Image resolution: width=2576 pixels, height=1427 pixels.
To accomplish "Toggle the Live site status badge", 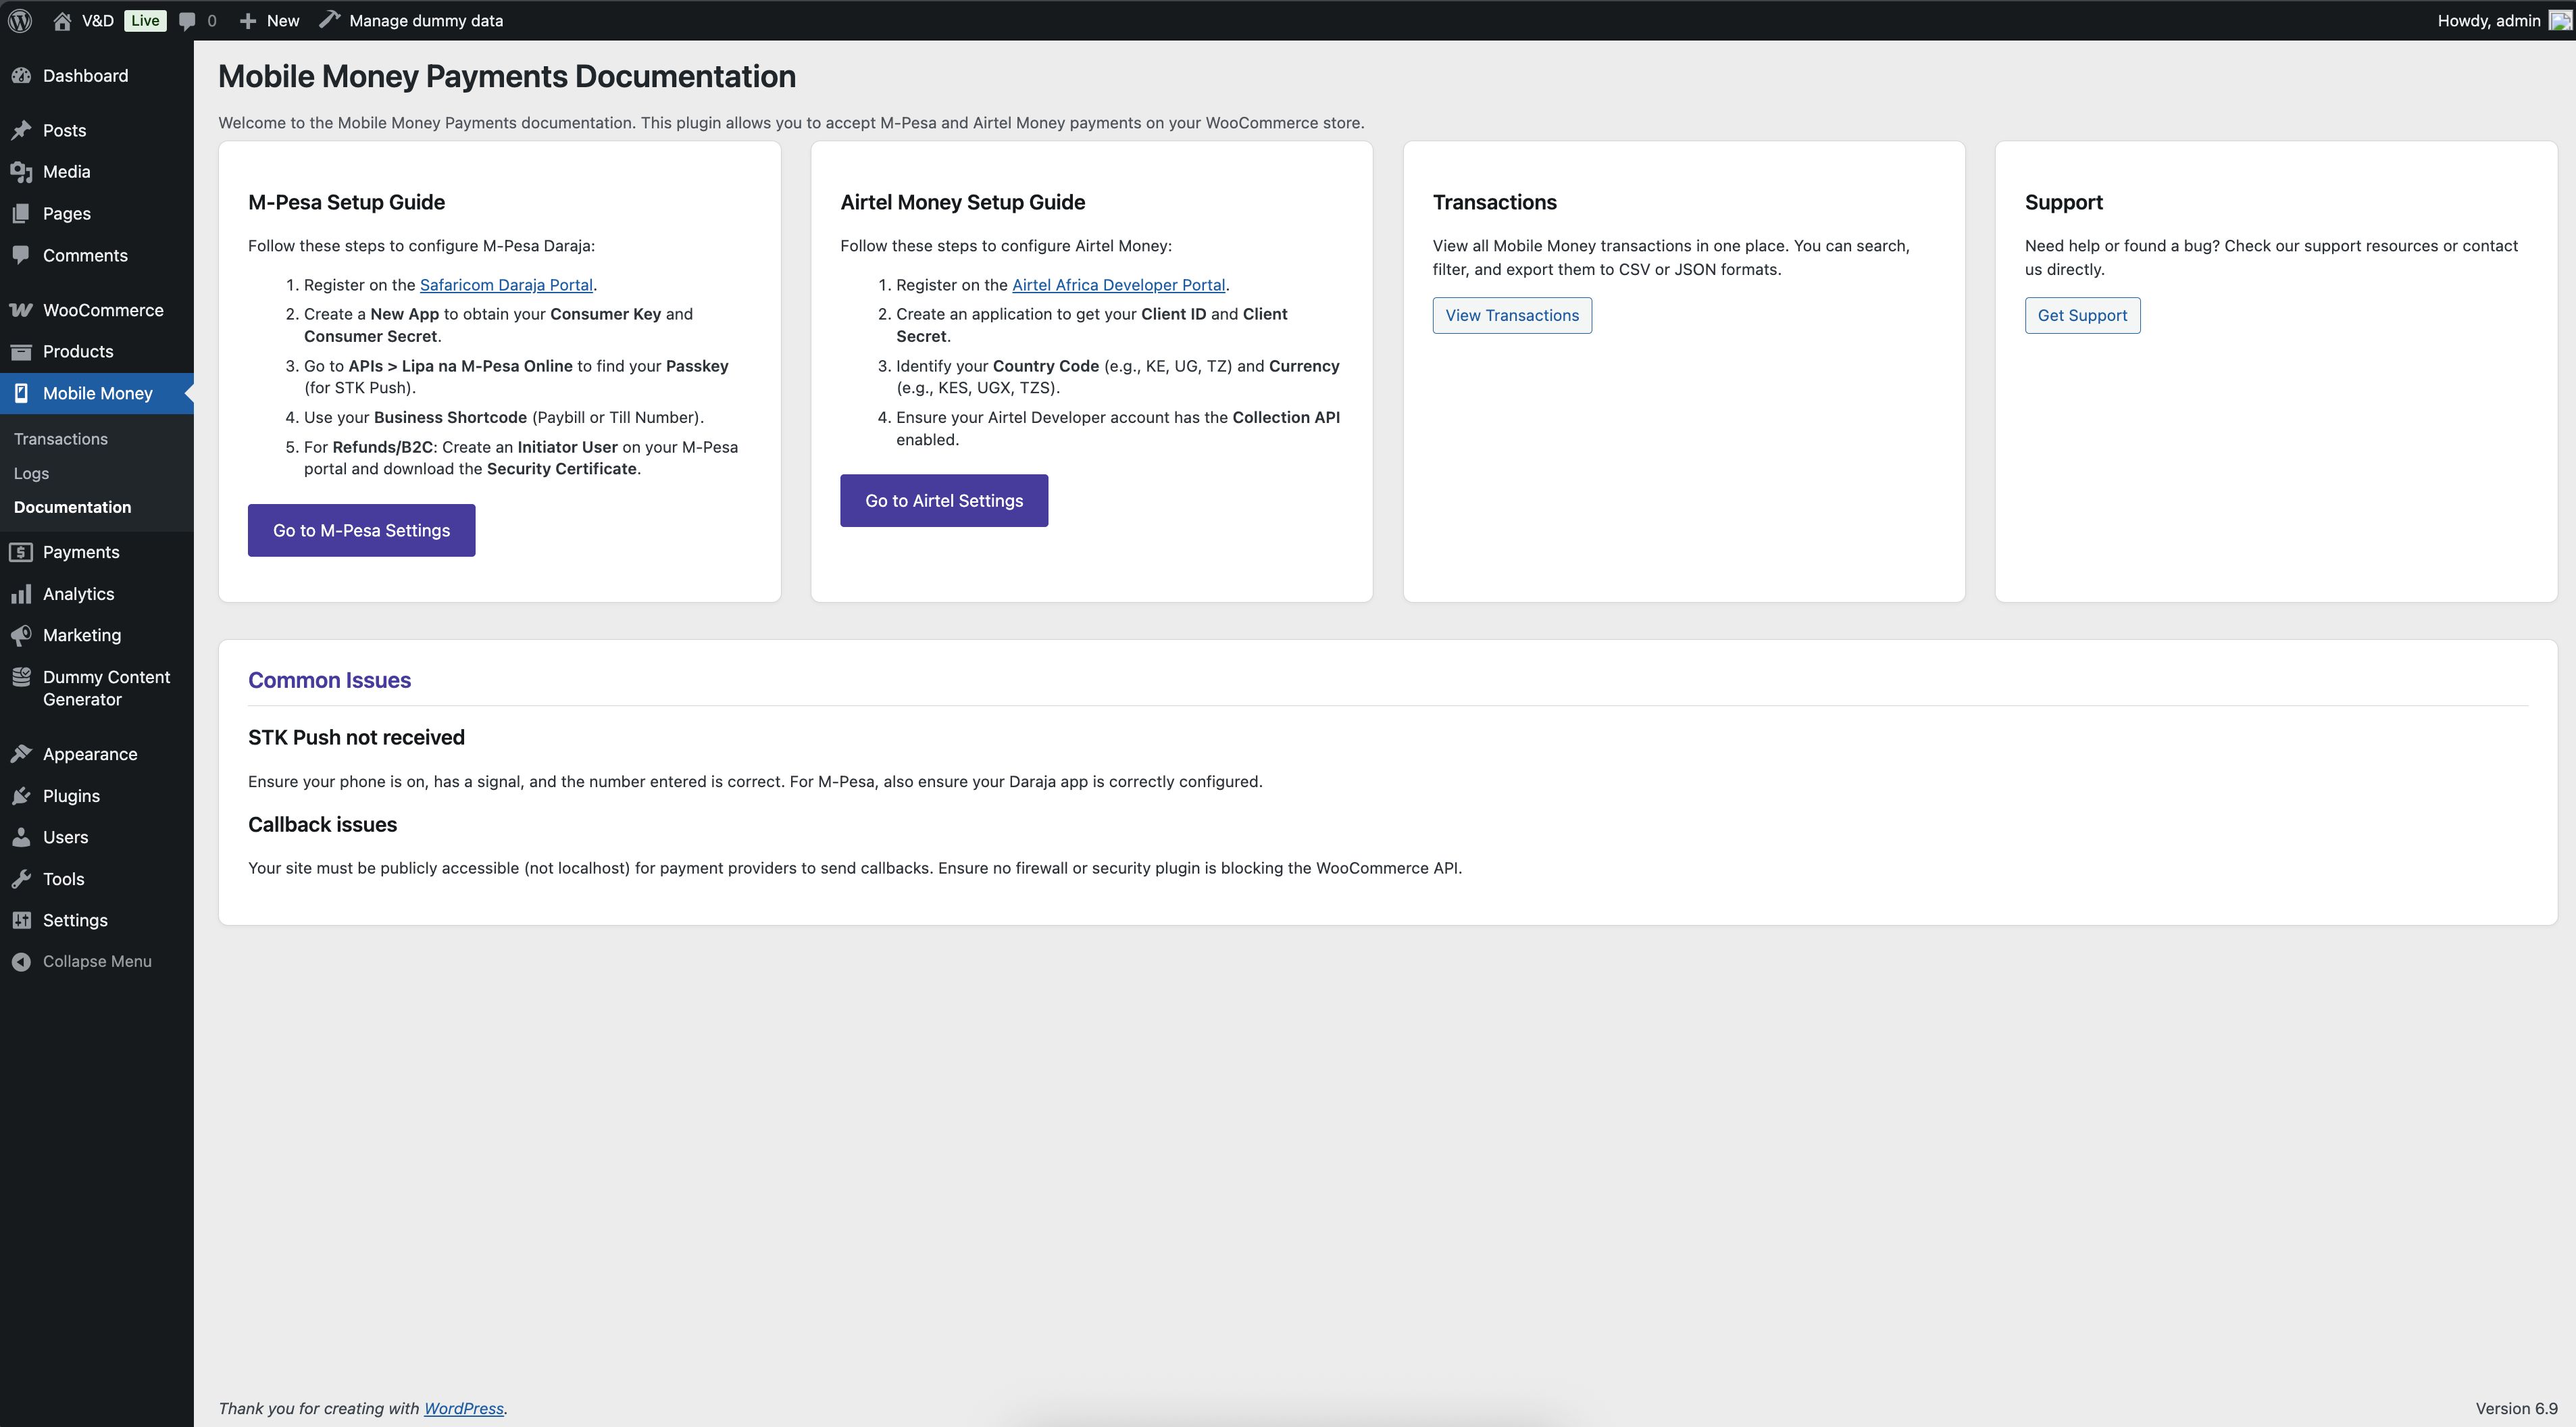I will 145,20.
